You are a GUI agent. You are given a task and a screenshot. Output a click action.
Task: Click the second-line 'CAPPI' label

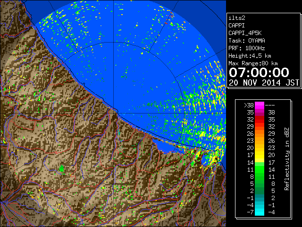coord(236,26)
